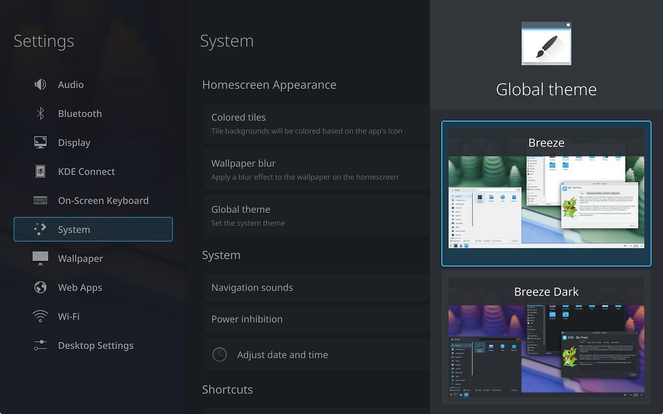663x414 pixels.
Task: Click the System settings icon
Action: coord(40,229)
